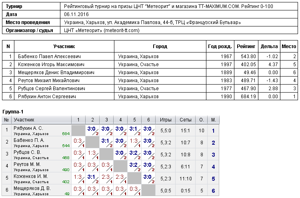Viewport: 300px width, 198px height.
Task: Click the "Участник" header in participants table
Action: tap(64, 46)
